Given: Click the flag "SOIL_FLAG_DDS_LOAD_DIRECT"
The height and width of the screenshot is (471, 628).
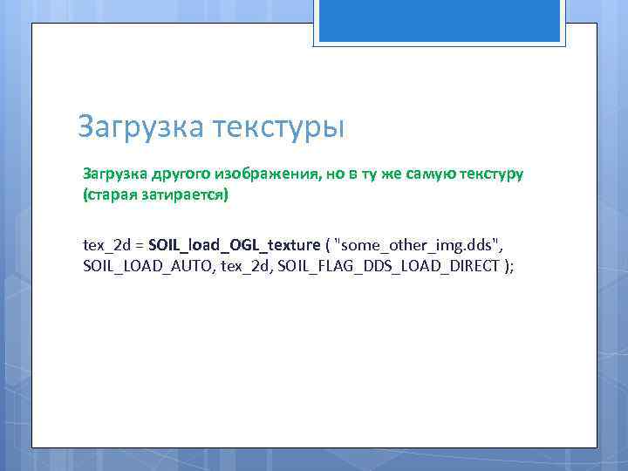Looking at the screenshot, I should (x=388, y=266).
